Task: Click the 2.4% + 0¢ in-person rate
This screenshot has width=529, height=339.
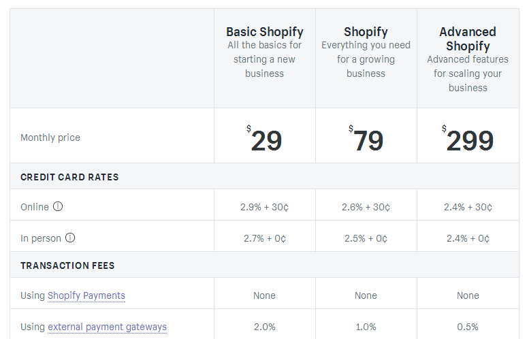Action: (468, 238)
